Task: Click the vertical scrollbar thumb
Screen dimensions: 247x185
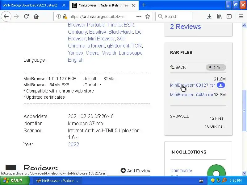Action: point(244,111)
